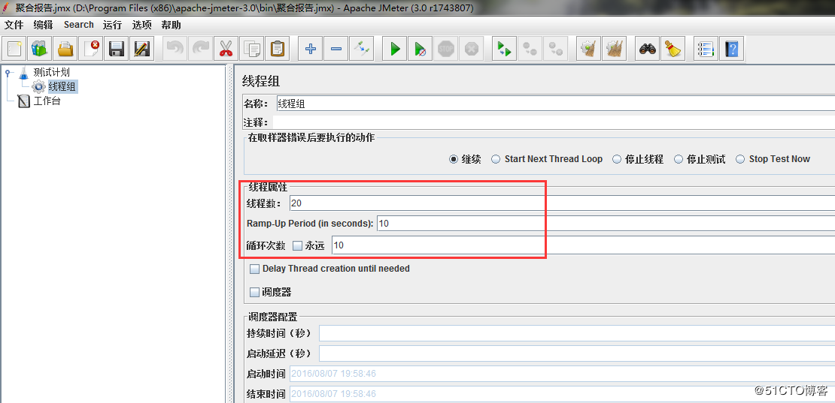Click the 结束时间 field
The width and height of the screenshot is (835, 403).
tap(562, 394)
